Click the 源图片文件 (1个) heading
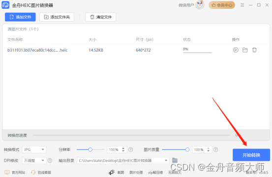This screenshot has width=272, height=177. click(x=23, y=29)
